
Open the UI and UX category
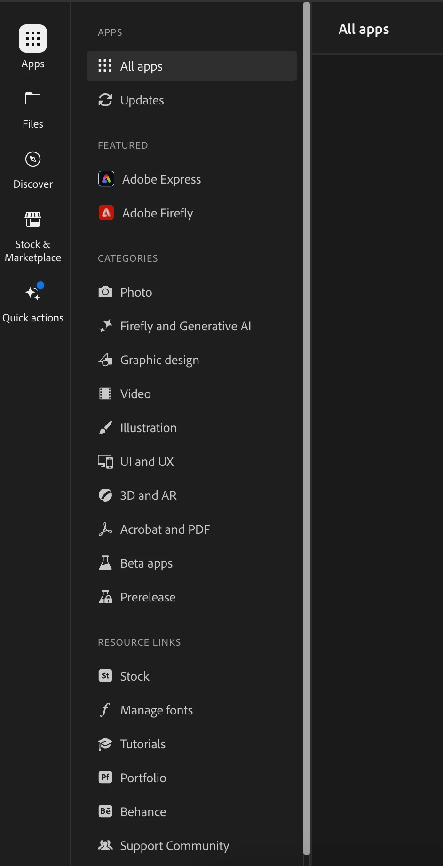(x=192, y=461)
